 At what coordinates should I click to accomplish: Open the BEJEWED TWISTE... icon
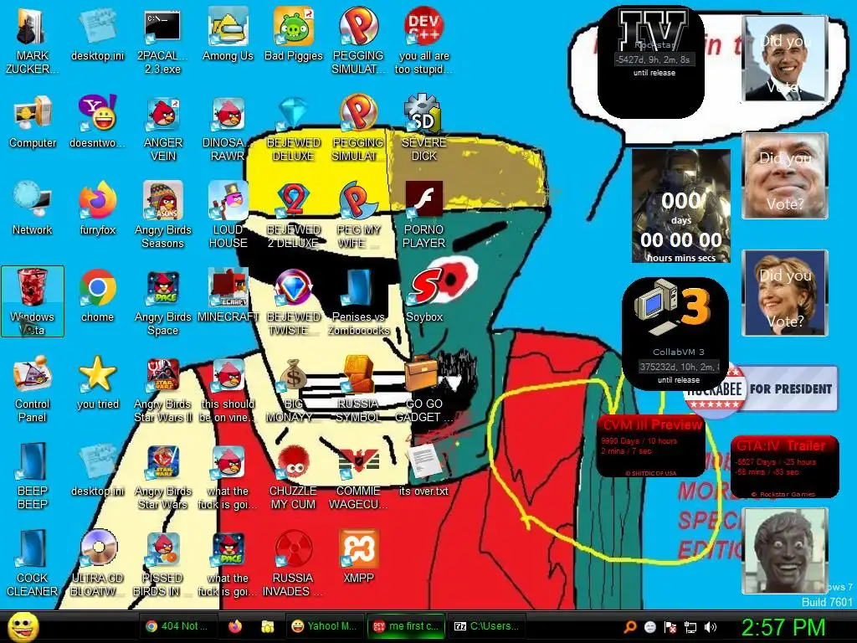click(294, 301)
